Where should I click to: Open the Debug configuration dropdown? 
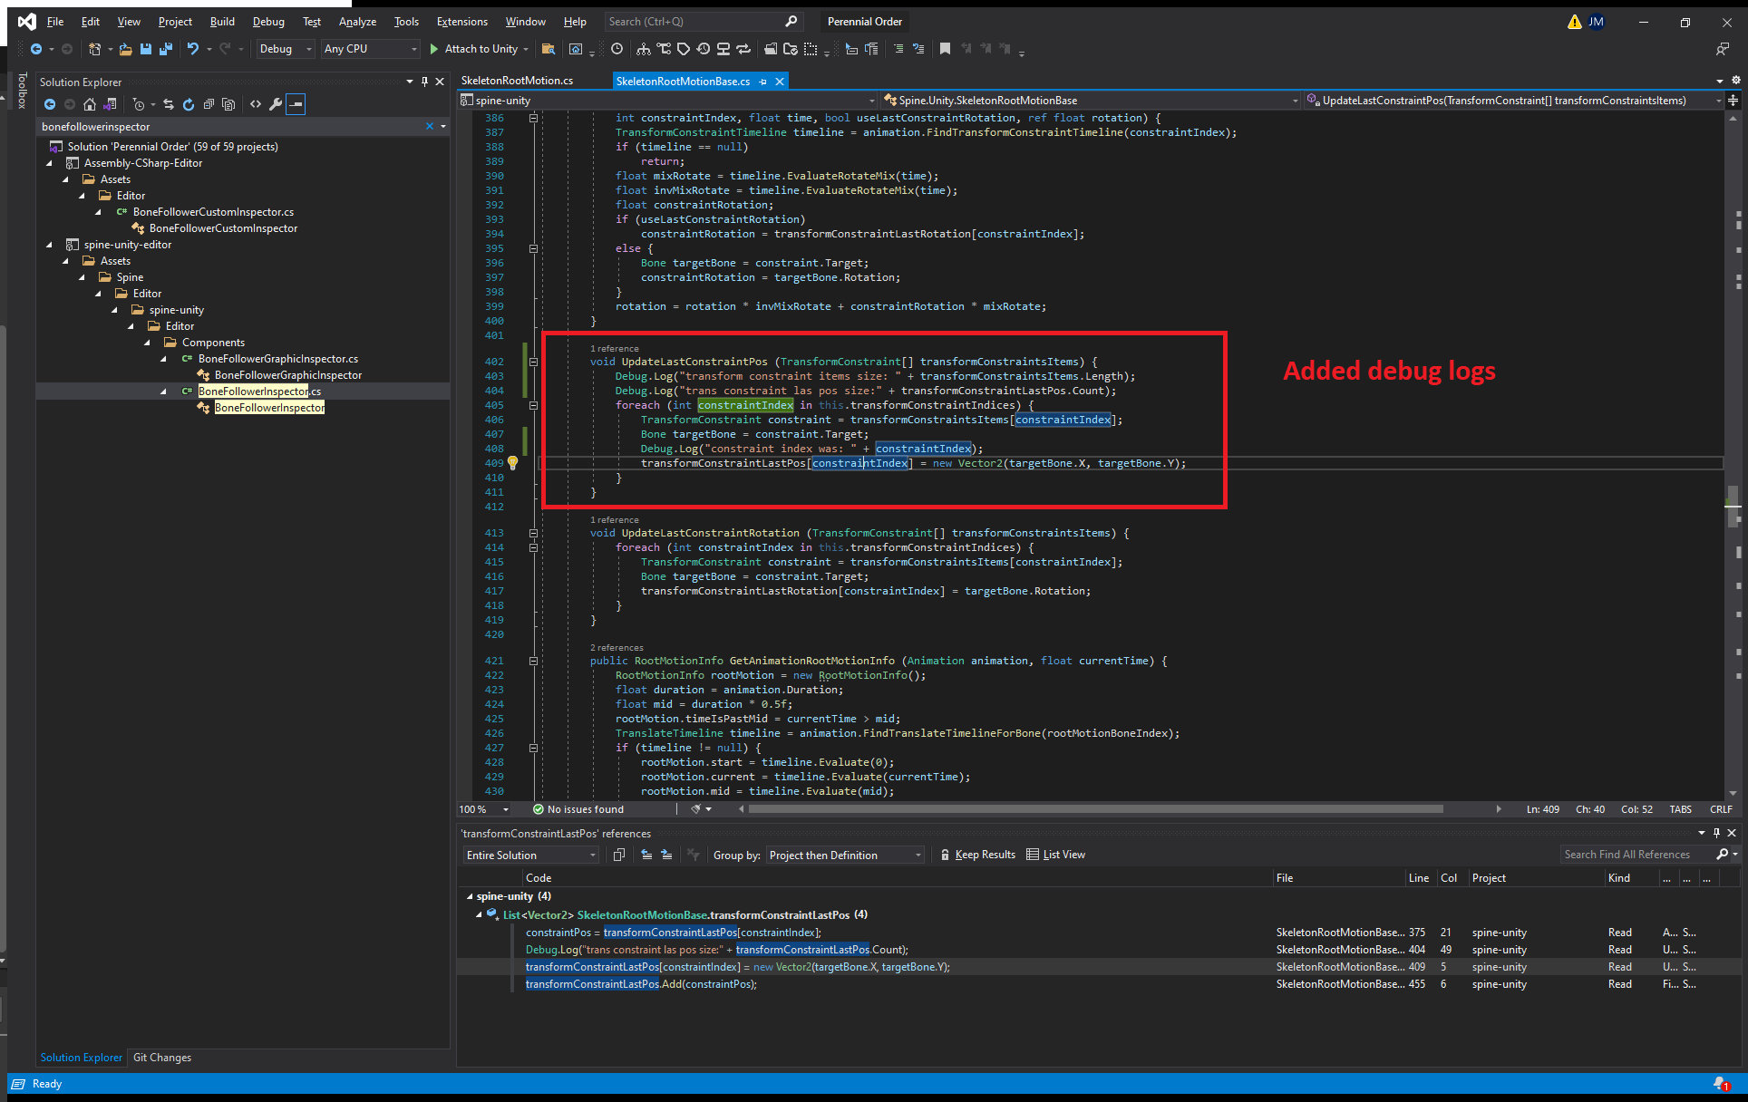pyautogui.click(x=284, y=49)
